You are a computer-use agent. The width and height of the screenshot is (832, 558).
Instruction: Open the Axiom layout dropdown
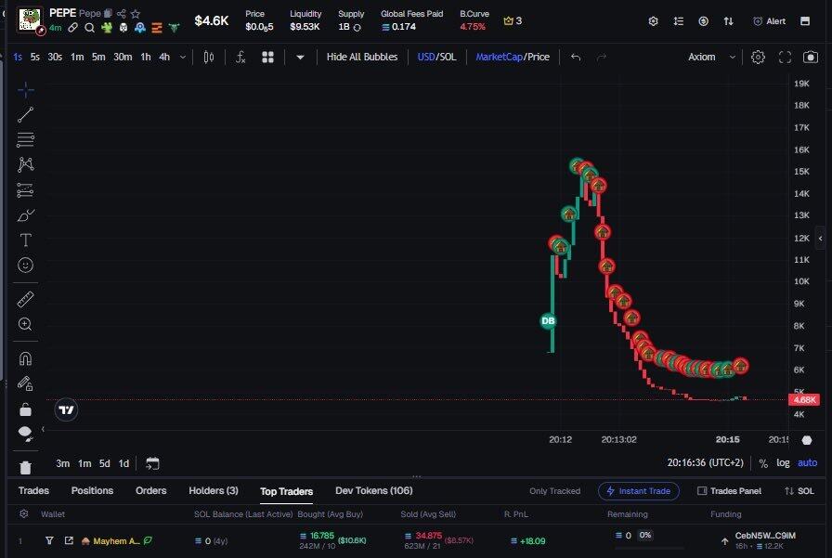[711, 57]
